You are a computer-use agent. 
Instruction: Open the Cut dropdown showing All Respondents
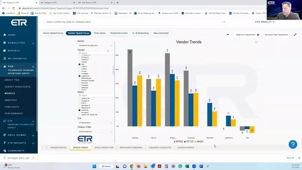pos(95,123)
